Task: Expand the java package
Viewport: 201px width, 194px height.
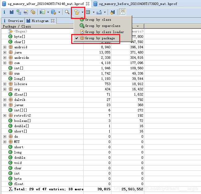Action: (5, 52)
